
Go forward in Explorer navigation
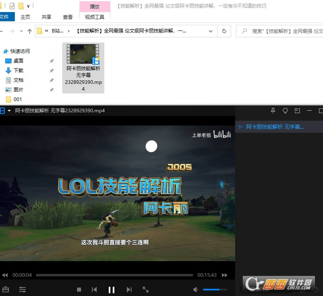[x=12, y=31]
